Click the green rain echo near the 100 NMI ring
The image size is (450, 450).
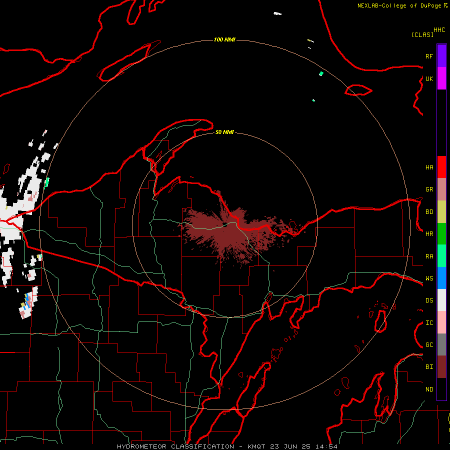[321, 74]
